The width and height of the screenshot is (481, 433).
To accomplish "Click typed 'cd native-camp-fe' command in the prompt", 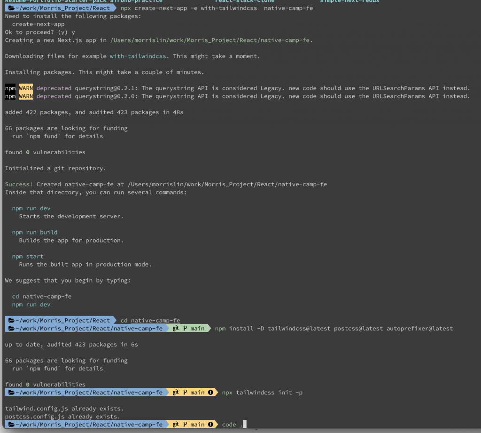I will (150, 320).
